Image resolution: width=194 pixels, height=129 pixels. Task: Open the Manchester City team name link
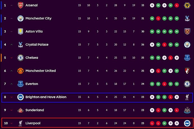tap(38, 19)
